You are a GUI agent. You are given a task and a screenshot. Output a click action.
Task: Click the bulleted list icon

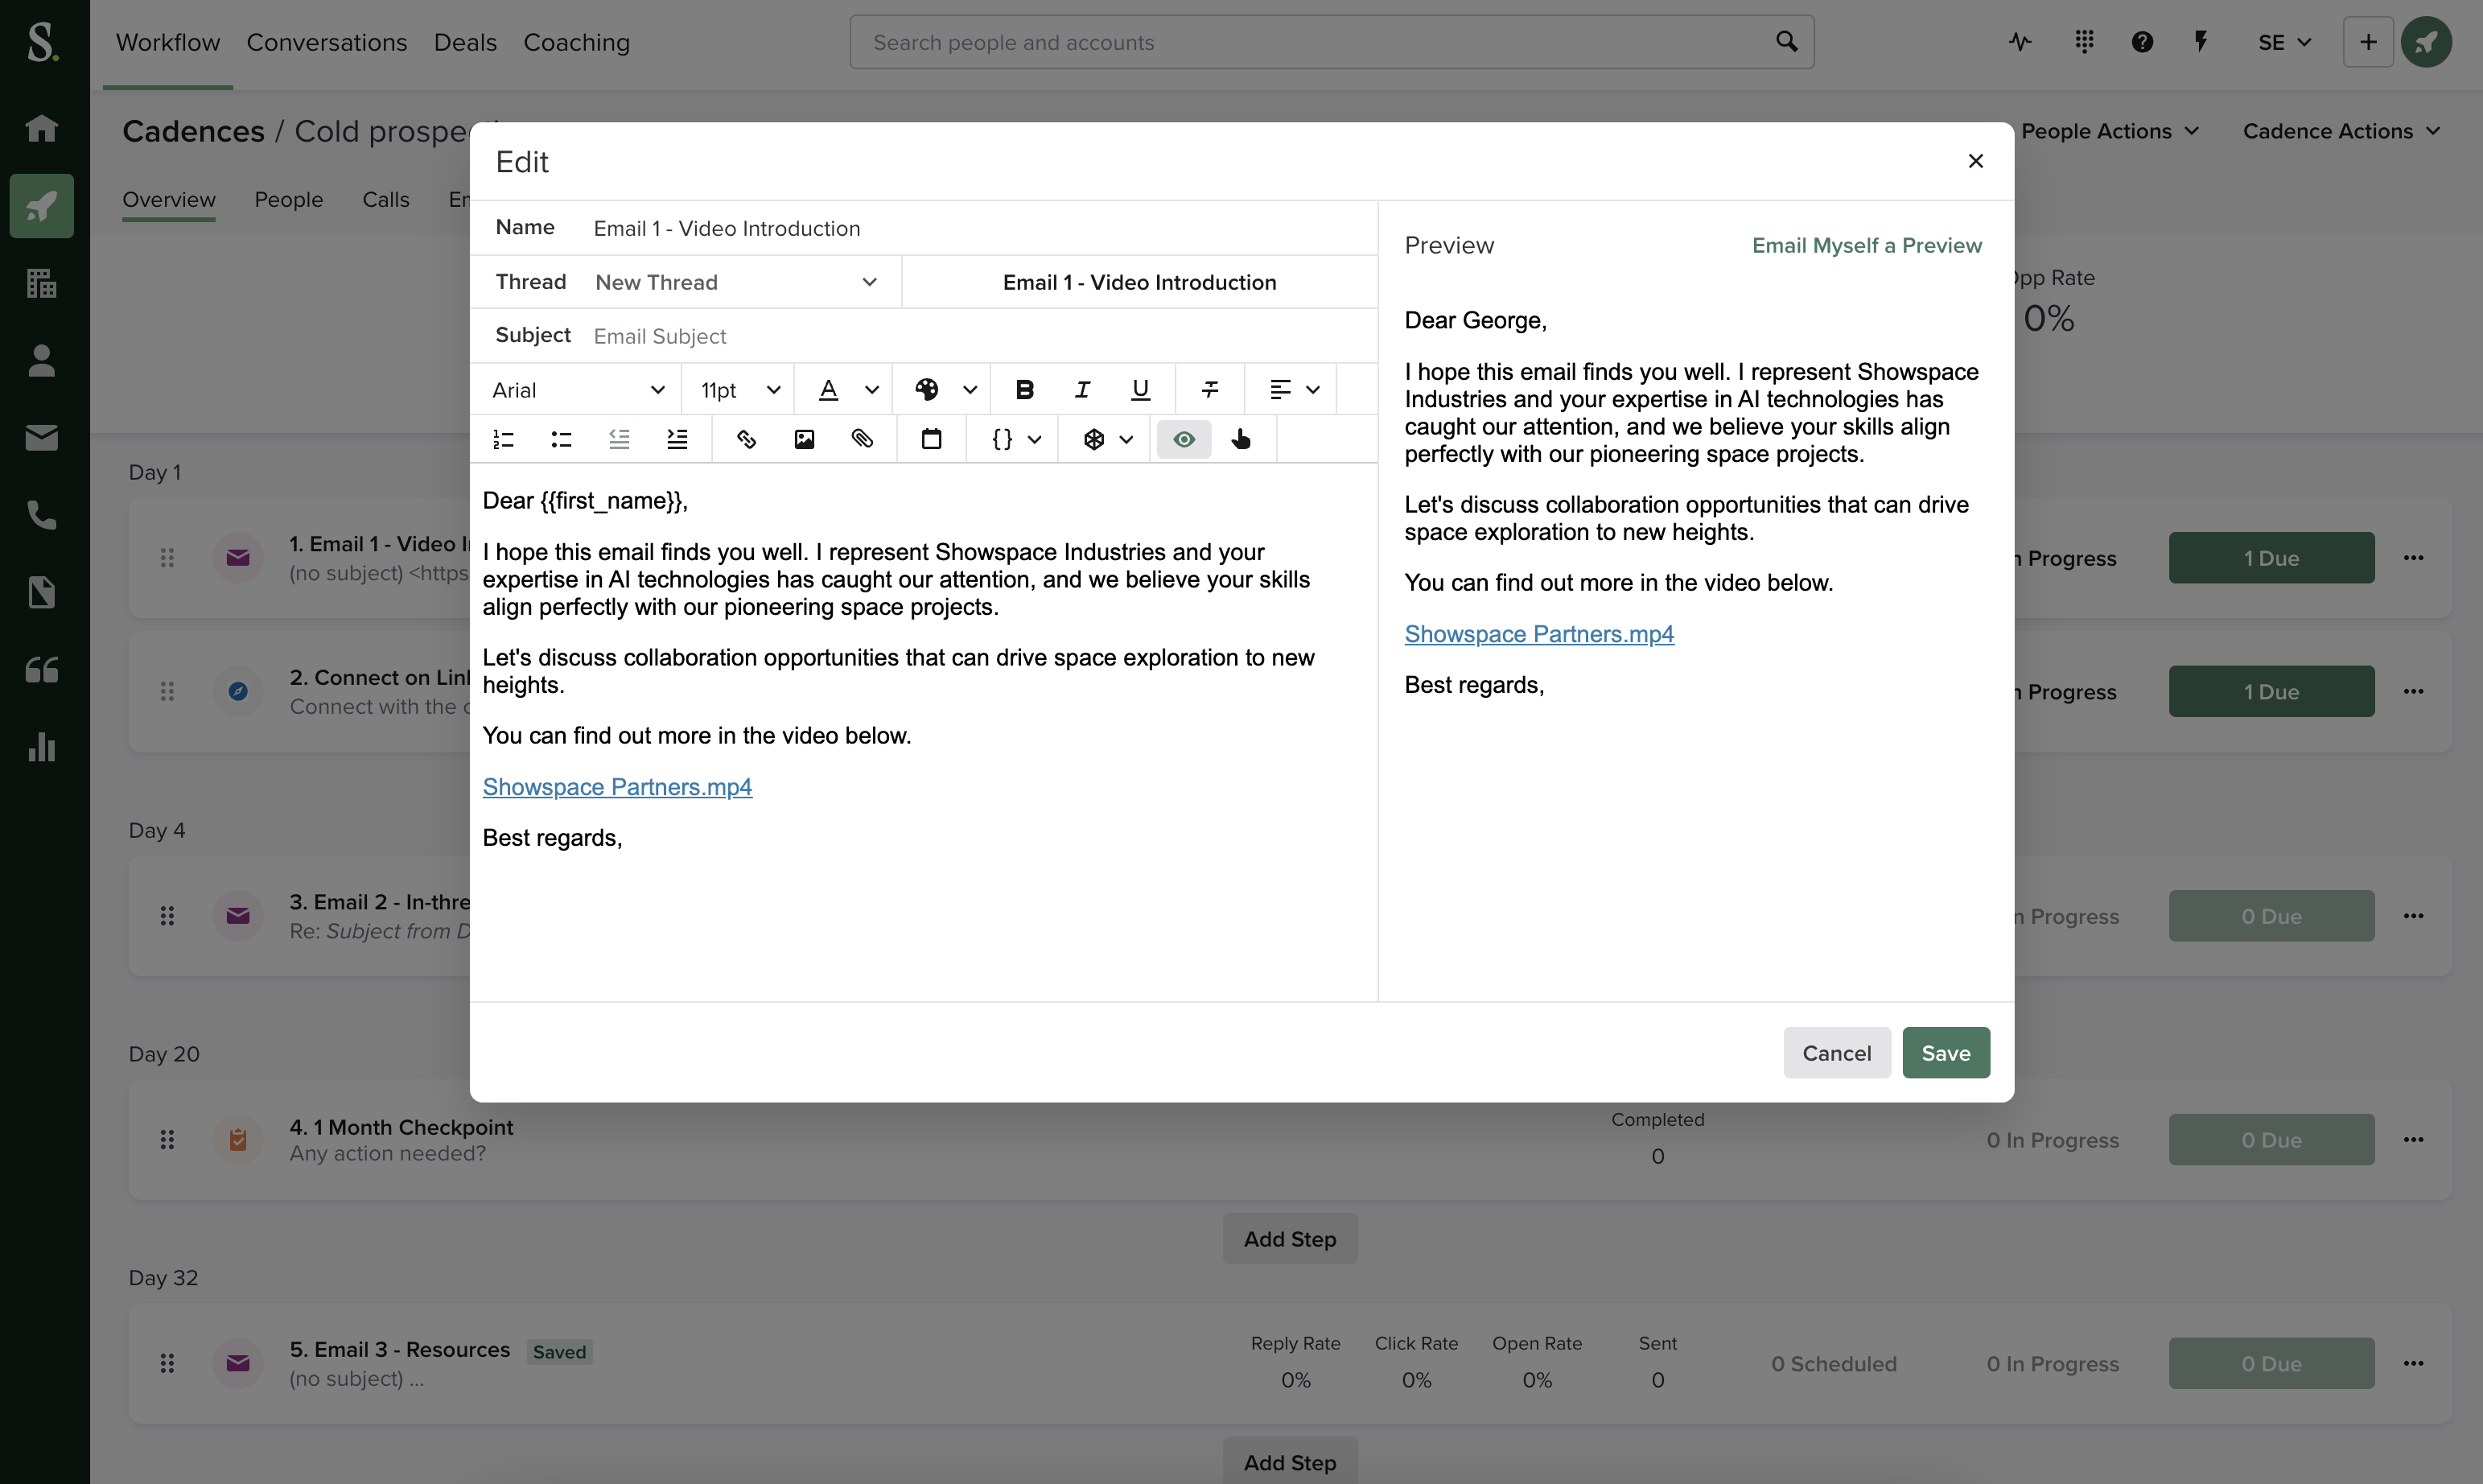pyautogui.click(x=561, y=439)
